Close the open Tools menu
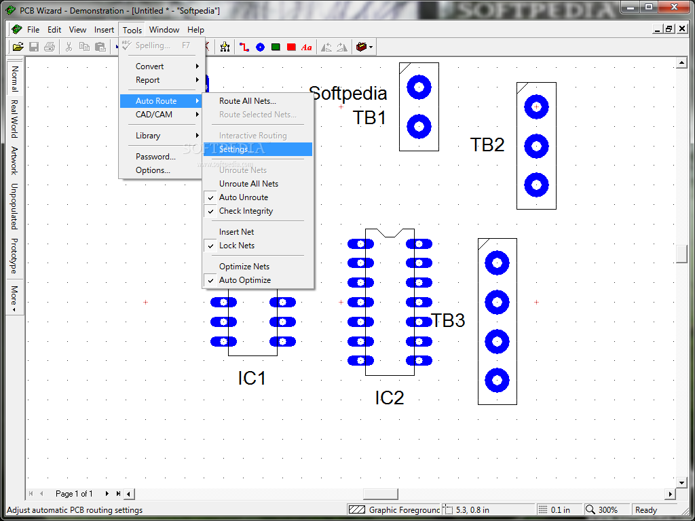Viewport: 695px width, 521px height. [132, 30]
